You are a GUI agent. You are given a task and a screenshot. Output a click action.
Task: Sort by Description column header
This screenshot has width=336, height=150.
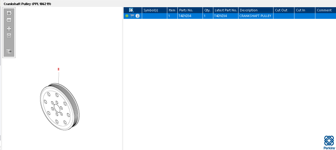[256, 10]
